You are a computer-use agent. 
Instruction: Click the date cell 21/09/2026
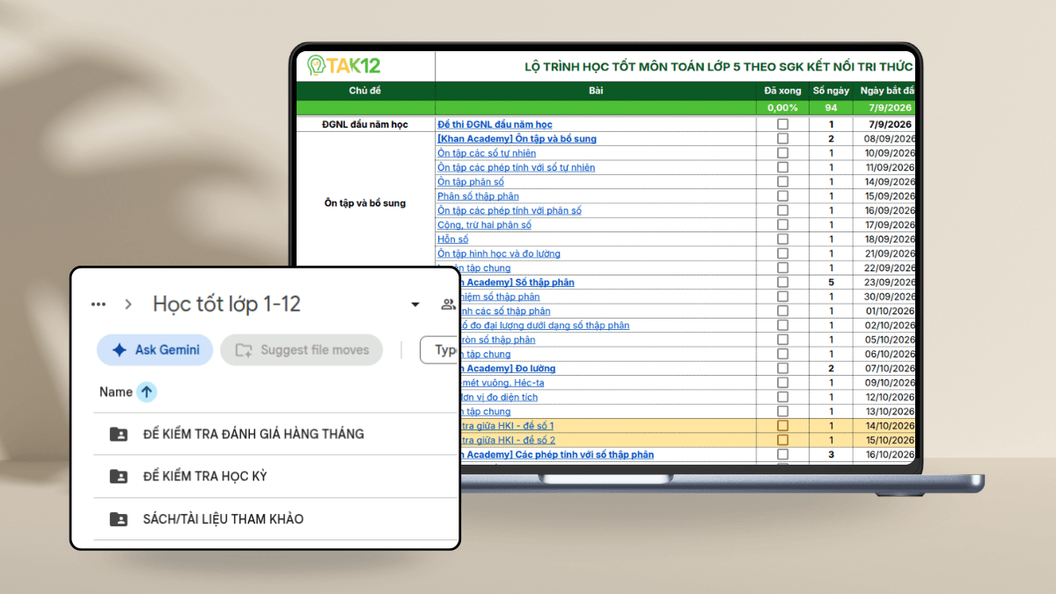point(884,253)
